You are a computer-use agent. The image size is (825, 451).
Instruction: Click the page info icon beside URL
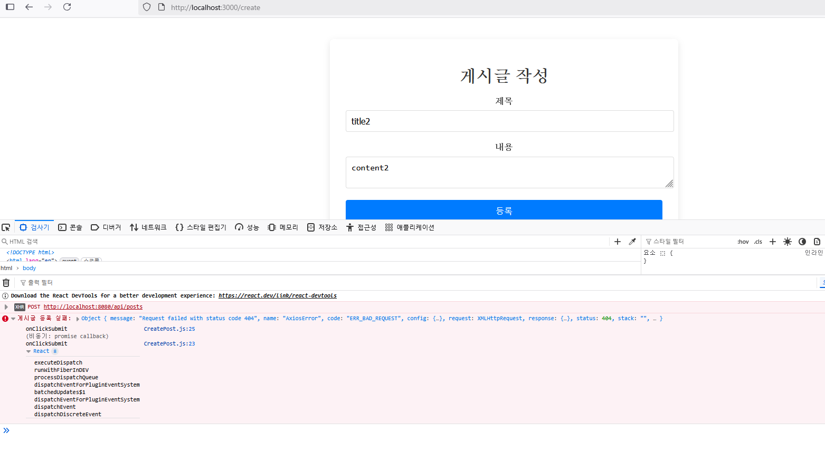tap(162, 7)
